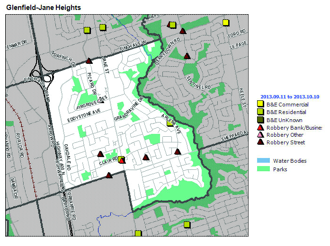Click the Parks green legend swatch
The image size is (330, 246).
tap(263, 169)
